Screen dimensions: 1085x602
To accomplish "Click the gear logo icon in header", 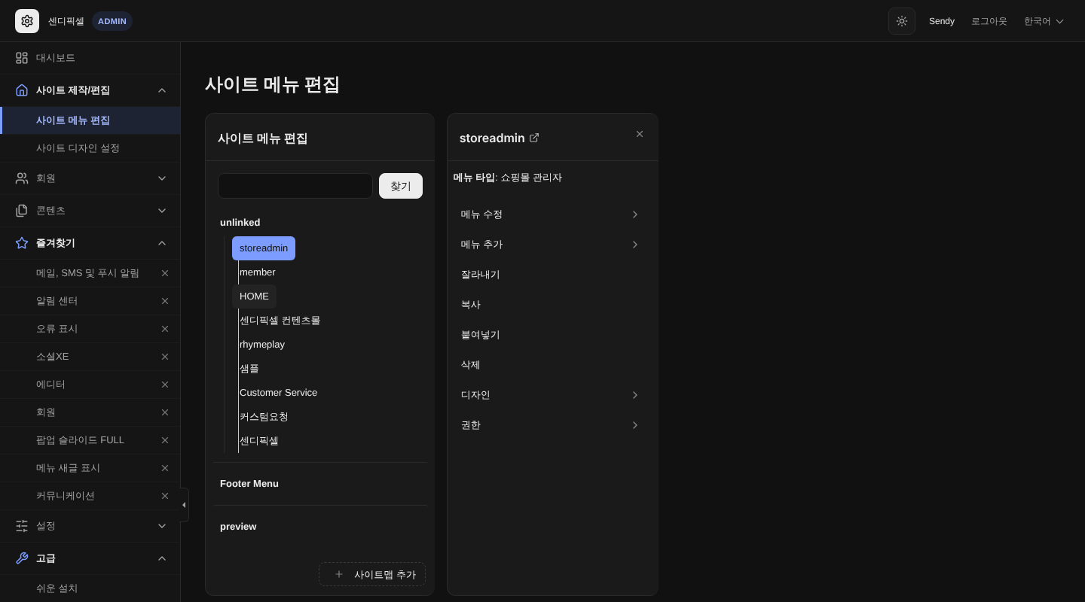I will click(27, 21).
